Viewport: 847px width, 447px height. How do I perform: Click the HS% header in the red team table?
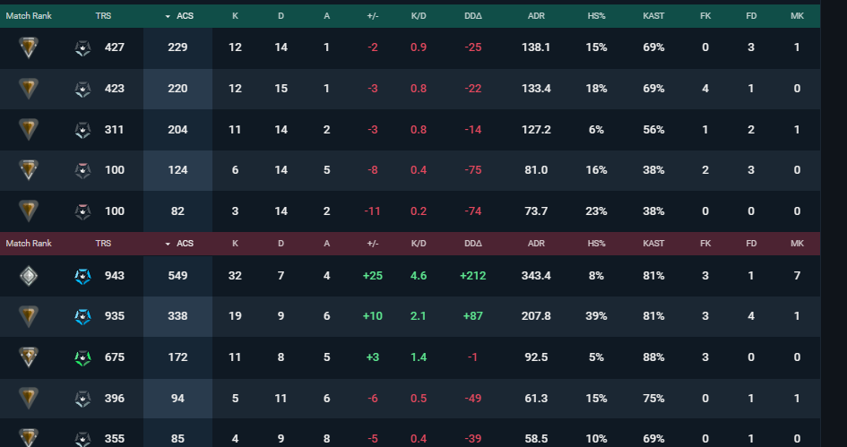click(596, 244)
